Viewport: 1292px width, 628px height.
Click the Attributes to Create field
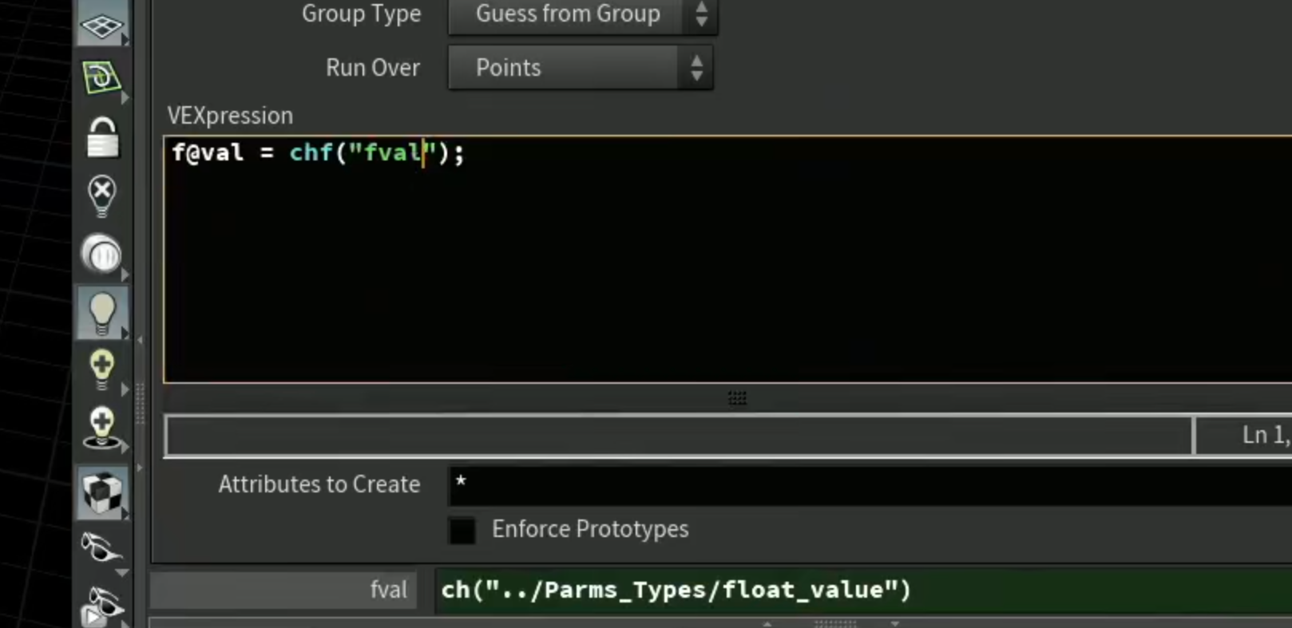pyautogui.click(x=870, y=485)
